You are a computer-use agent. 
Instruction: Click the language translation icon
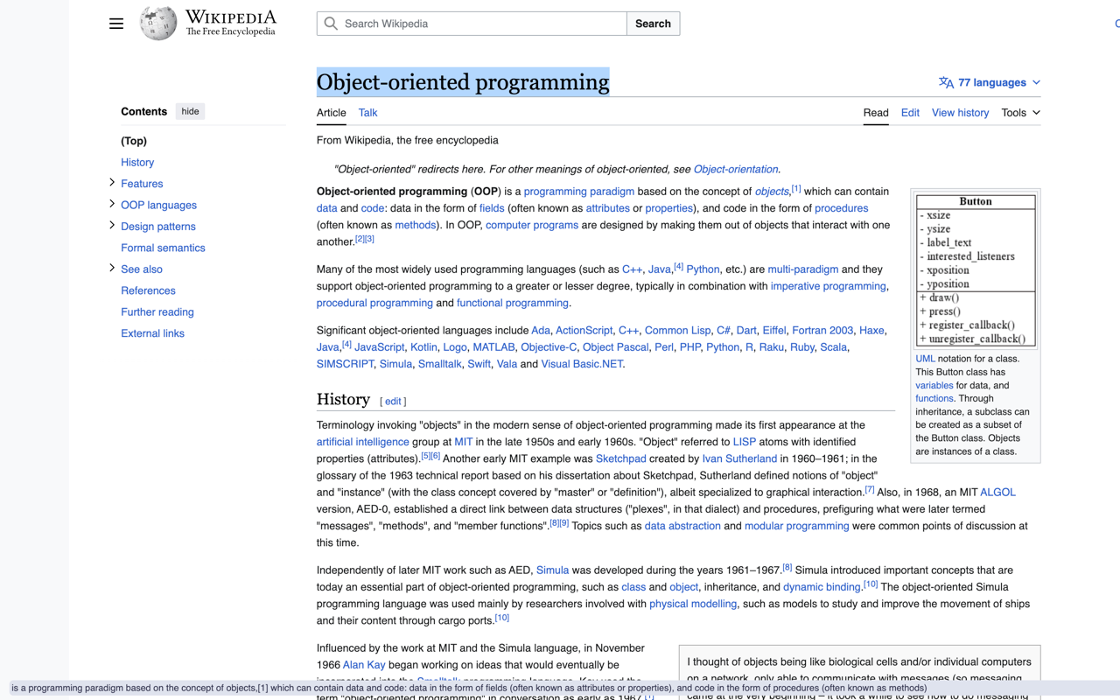(x=946, y=82)
